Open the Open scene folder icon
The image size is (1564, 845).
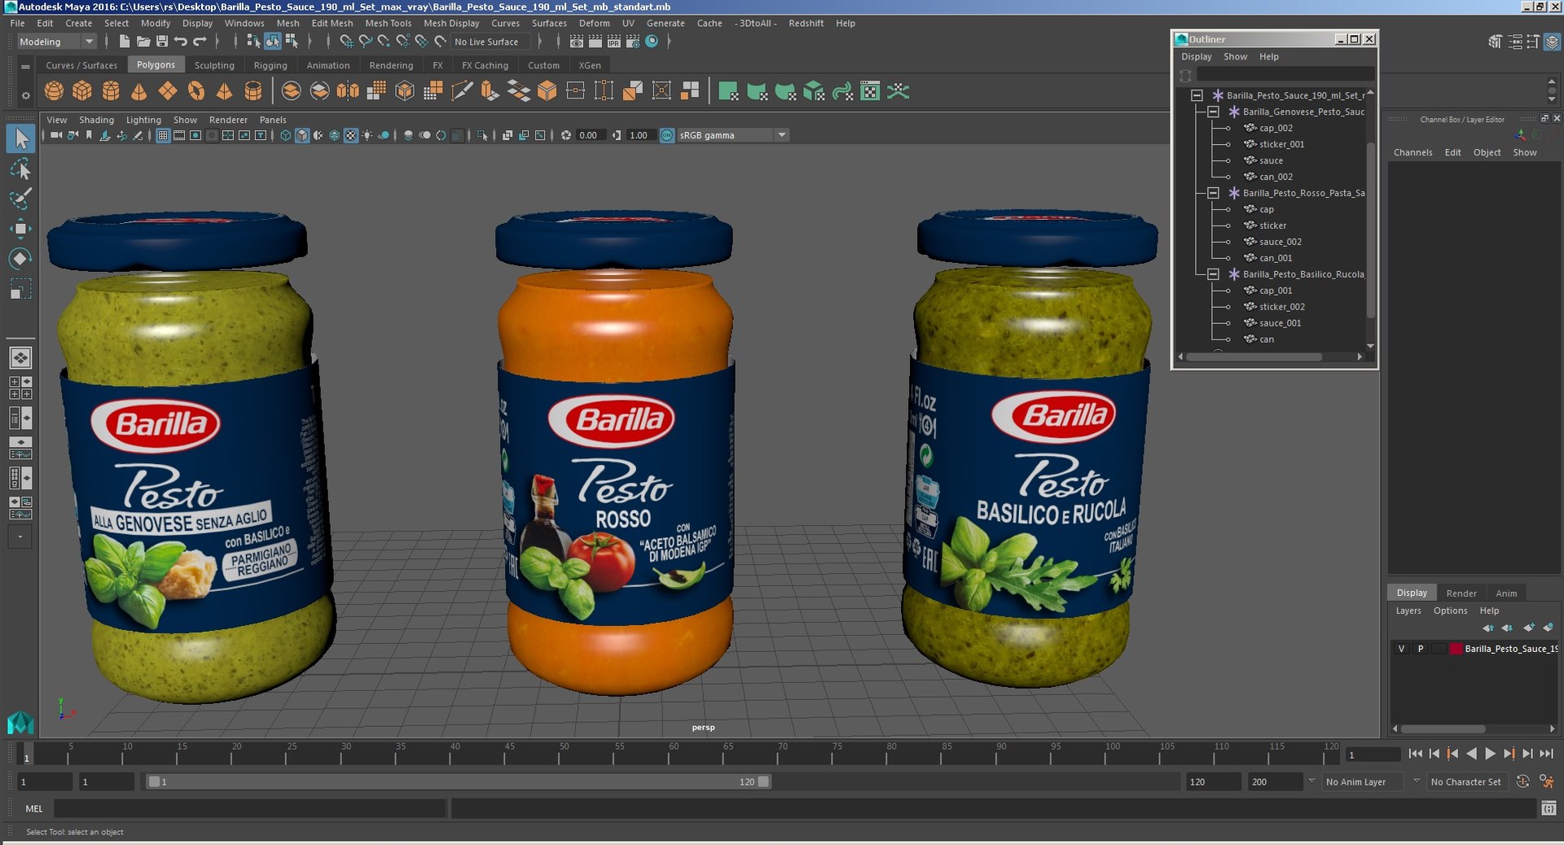click(143, 42)
